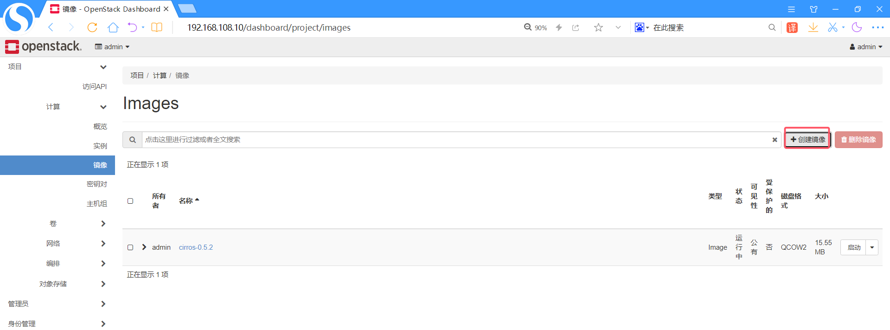Open 实例 in sidebar

[x=100, y=146]
